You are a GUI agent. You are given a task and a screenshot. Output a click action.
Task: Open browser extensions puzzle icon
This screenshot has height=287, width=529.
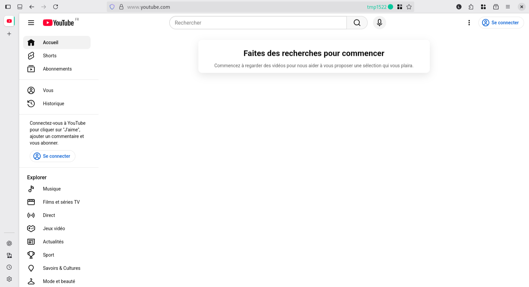[x=471, y=7]
